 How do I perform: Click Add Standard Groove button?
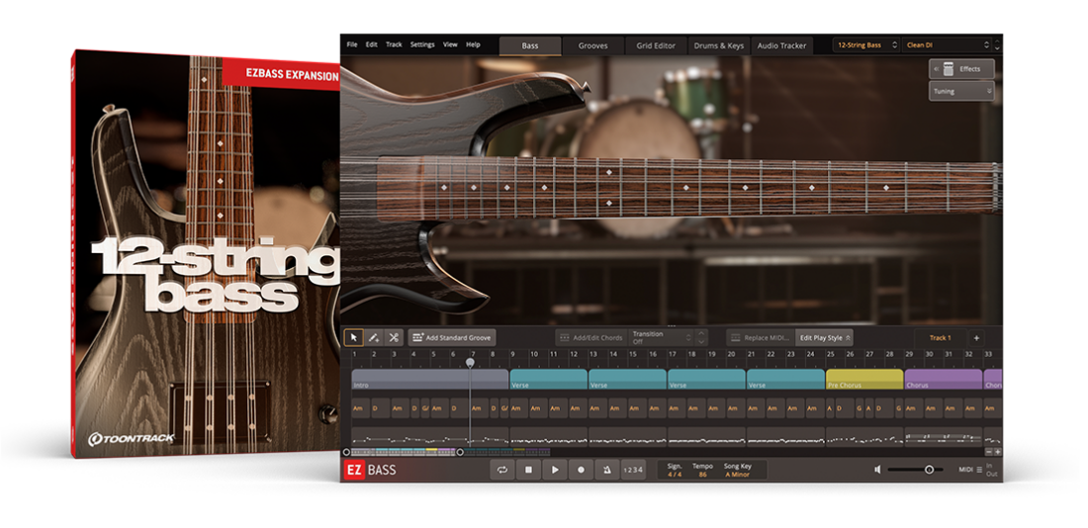click(x=452, y=337)
